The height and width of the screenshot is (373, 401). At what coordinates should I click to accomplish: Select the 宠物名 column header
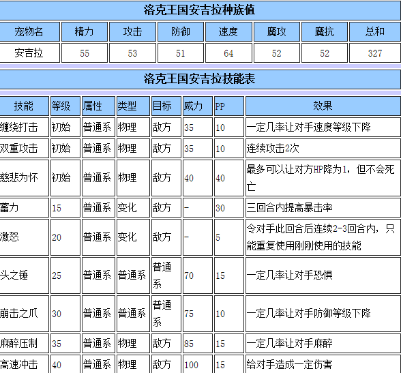tap(29, 31)
